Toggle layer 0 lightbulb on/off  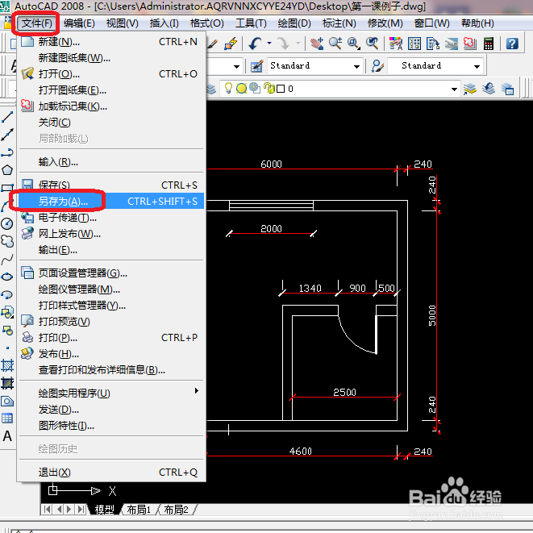tap(228, 89)
